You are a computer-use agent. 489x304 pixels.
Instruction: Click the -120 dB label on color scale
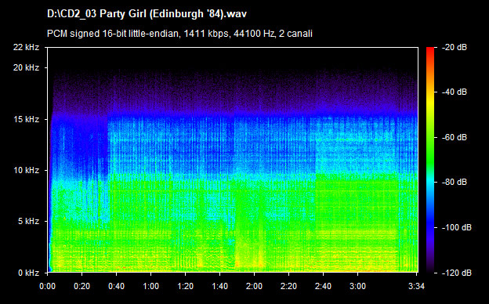(x=457, y=273)
